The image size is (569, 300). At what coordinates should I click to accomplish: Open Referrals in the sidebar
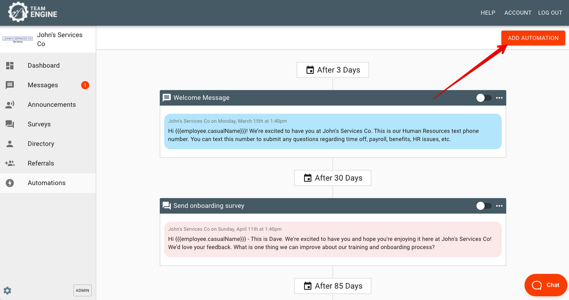pos(48,163)
